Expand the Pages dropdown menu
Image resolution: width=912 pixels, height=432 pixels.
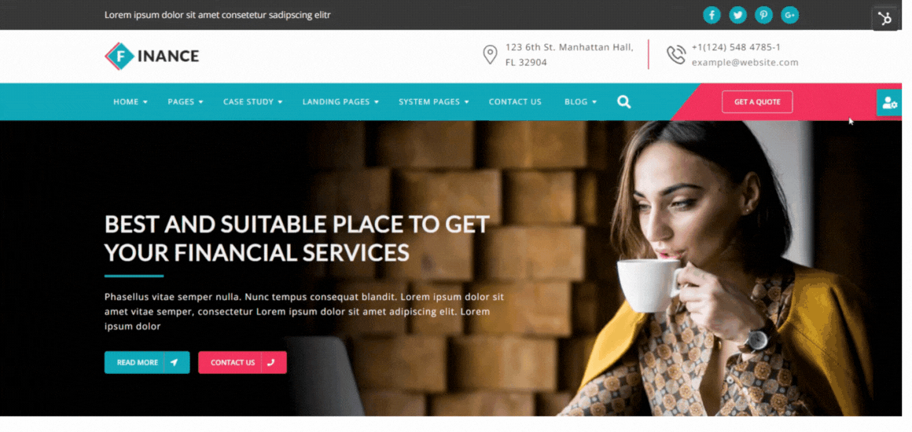(186, 102)
